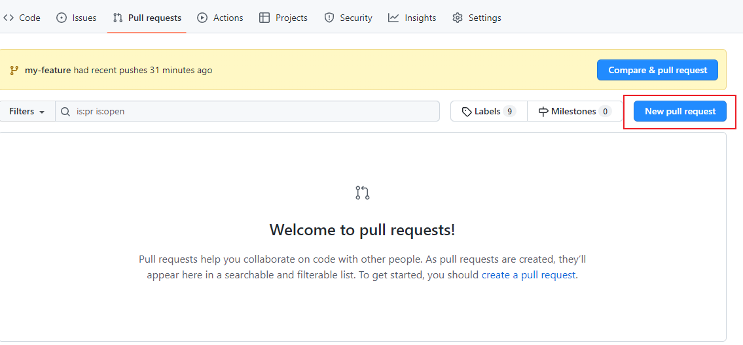Click the Settings gear icon
This screenshot has width=743, height=345.
[458, 18]
